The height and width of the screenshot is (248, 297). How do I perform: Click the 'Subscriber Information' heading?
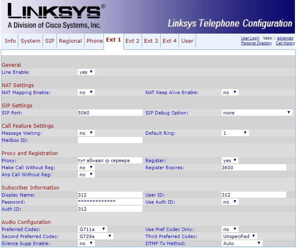[30, 187]
